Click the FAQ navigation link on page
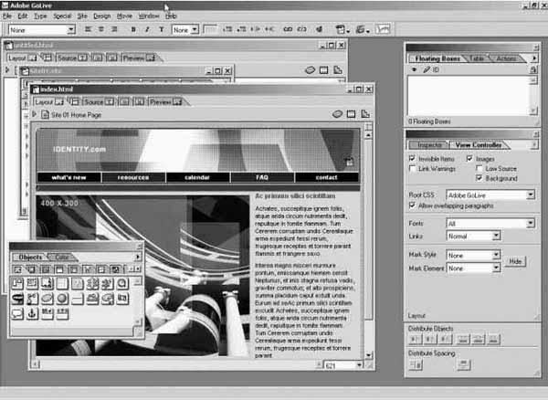548x400 pixels. (x=262, y=177)
